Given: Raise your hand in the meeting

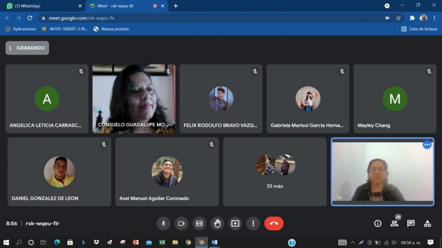Looking at the screenshot, I should pos(218,223).
